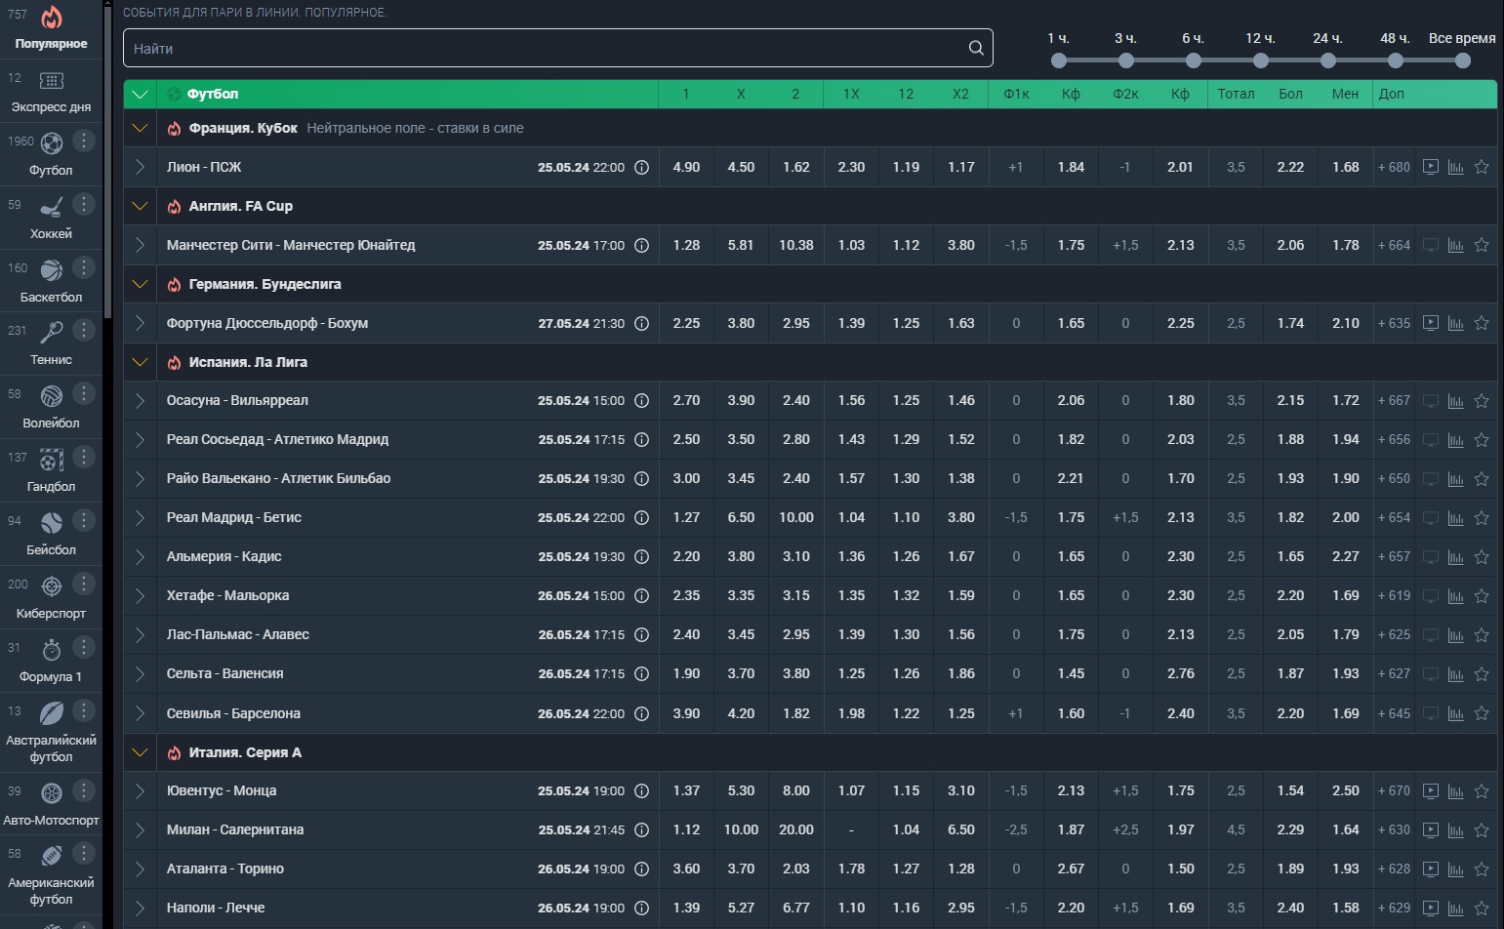Screen dimensions: 1504x929
Task: Select Теннис sport in sidebar
Action: (x=51, y=343)
